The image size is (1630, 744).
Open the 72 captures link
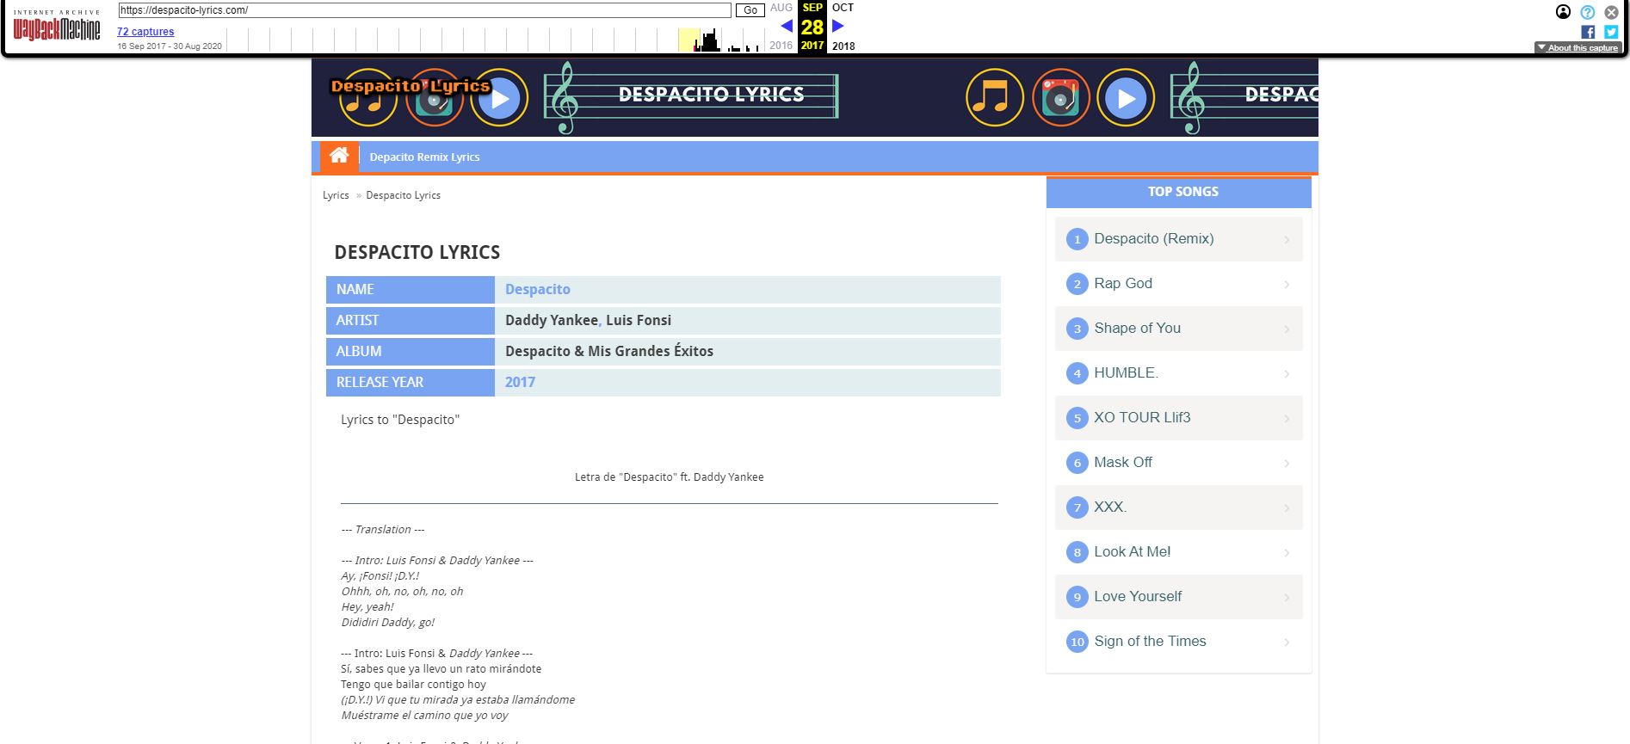pyautogui.click(x=145, y=32)
